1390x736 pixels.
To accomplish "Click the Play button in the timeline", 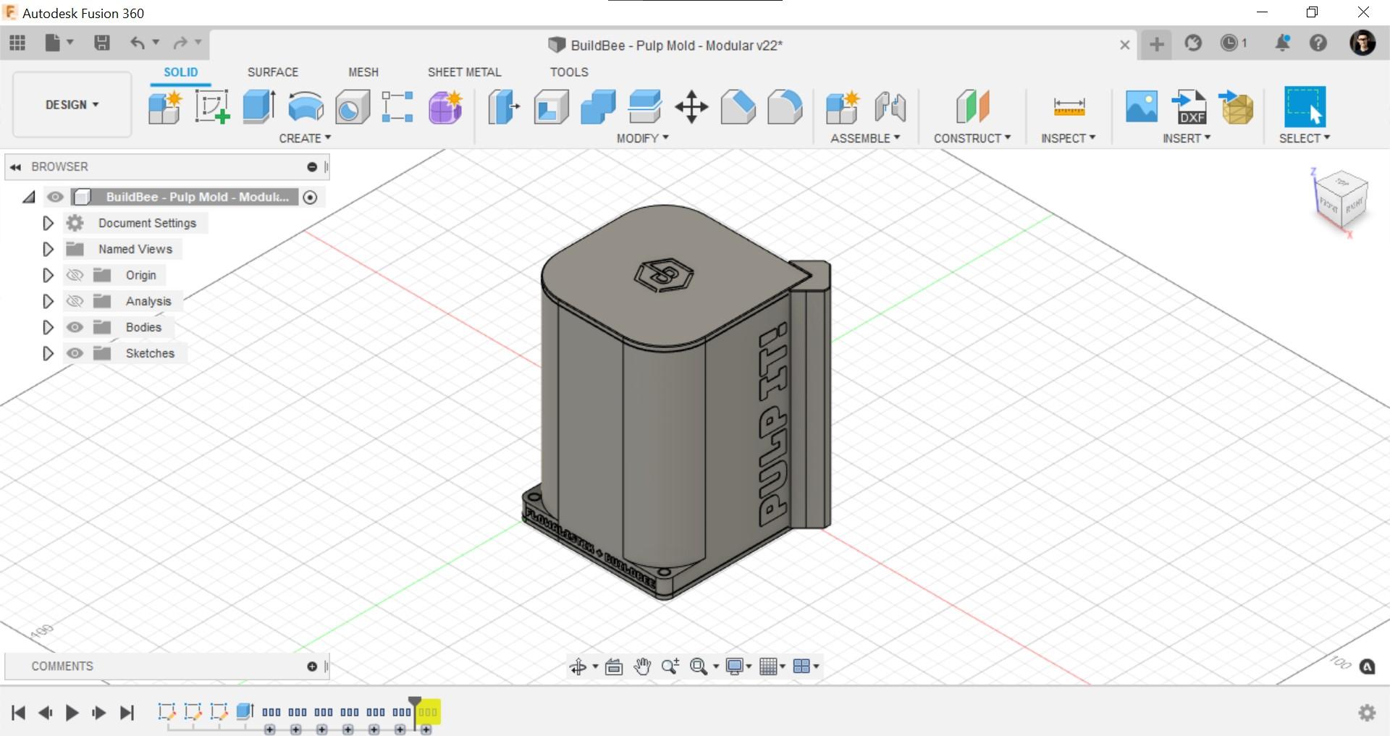I will pyautogui.click(x=72, y=712).
